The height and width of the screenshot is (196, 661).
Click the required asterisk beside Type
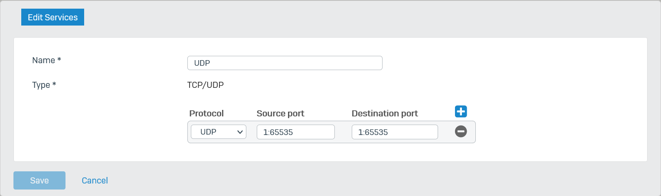tap(54, 84)
